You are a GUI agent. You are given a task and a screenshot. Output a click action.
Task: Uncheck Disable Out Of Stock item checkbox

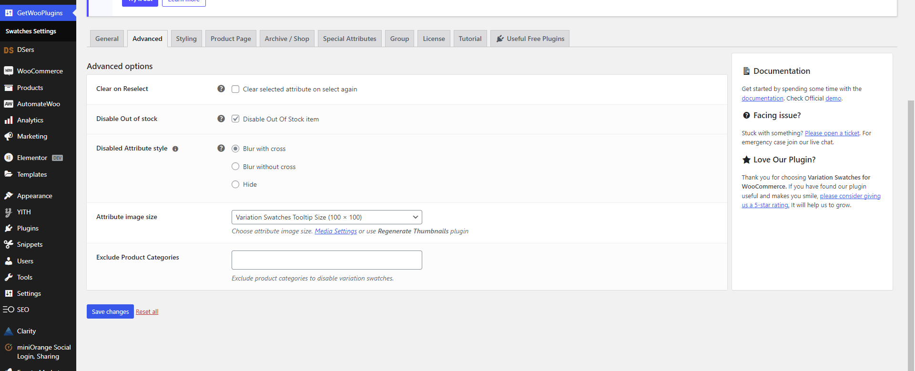(235, 119)
